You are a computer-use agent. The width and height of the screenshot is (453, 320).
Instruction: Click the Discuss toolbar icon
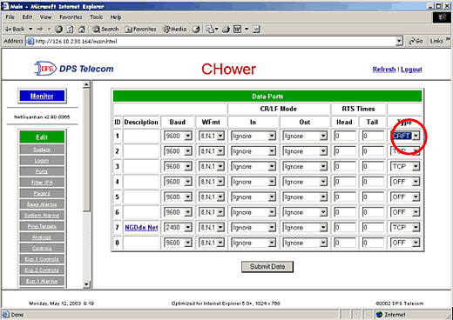pos(256,29)
